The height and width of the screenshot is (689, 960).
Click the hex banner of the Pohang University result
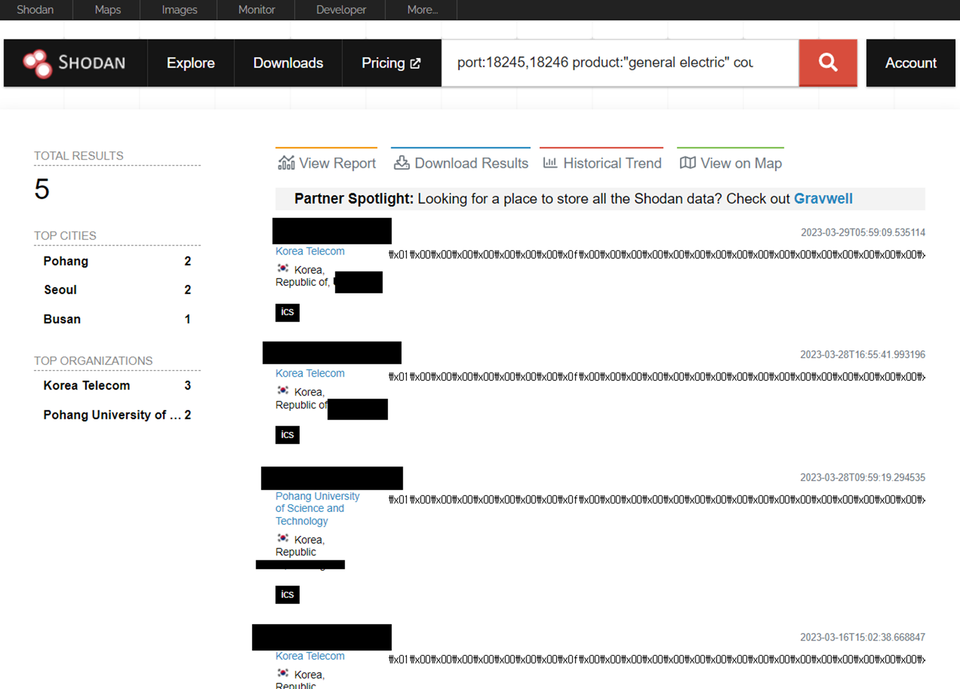[x=657, y=500]
